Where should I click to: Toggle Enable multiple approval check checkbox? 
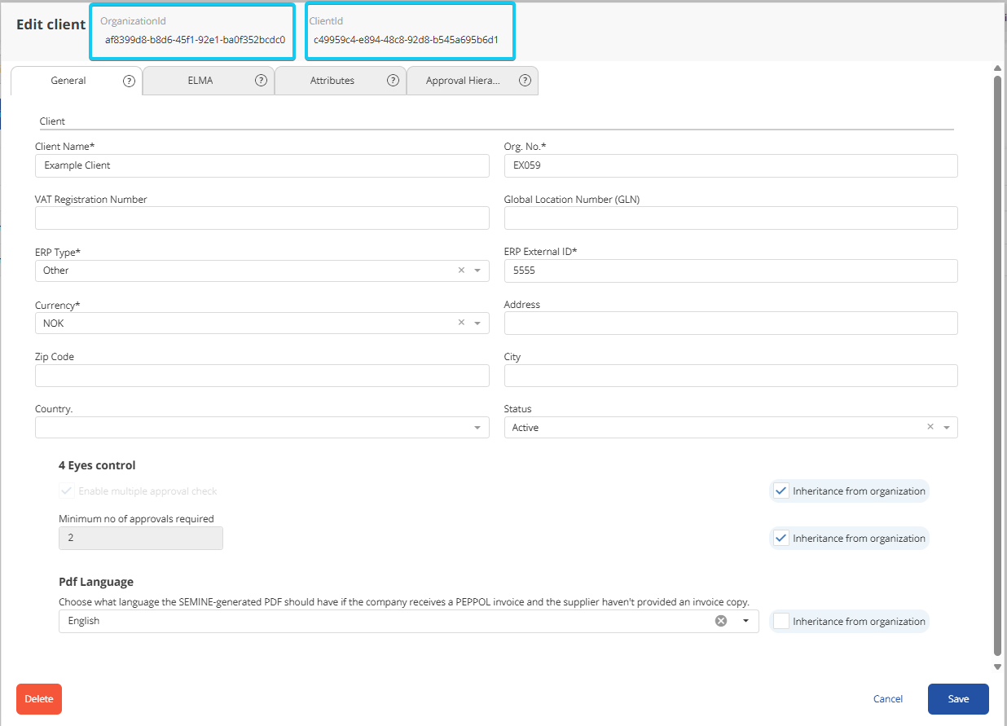[x=66, y=491]
